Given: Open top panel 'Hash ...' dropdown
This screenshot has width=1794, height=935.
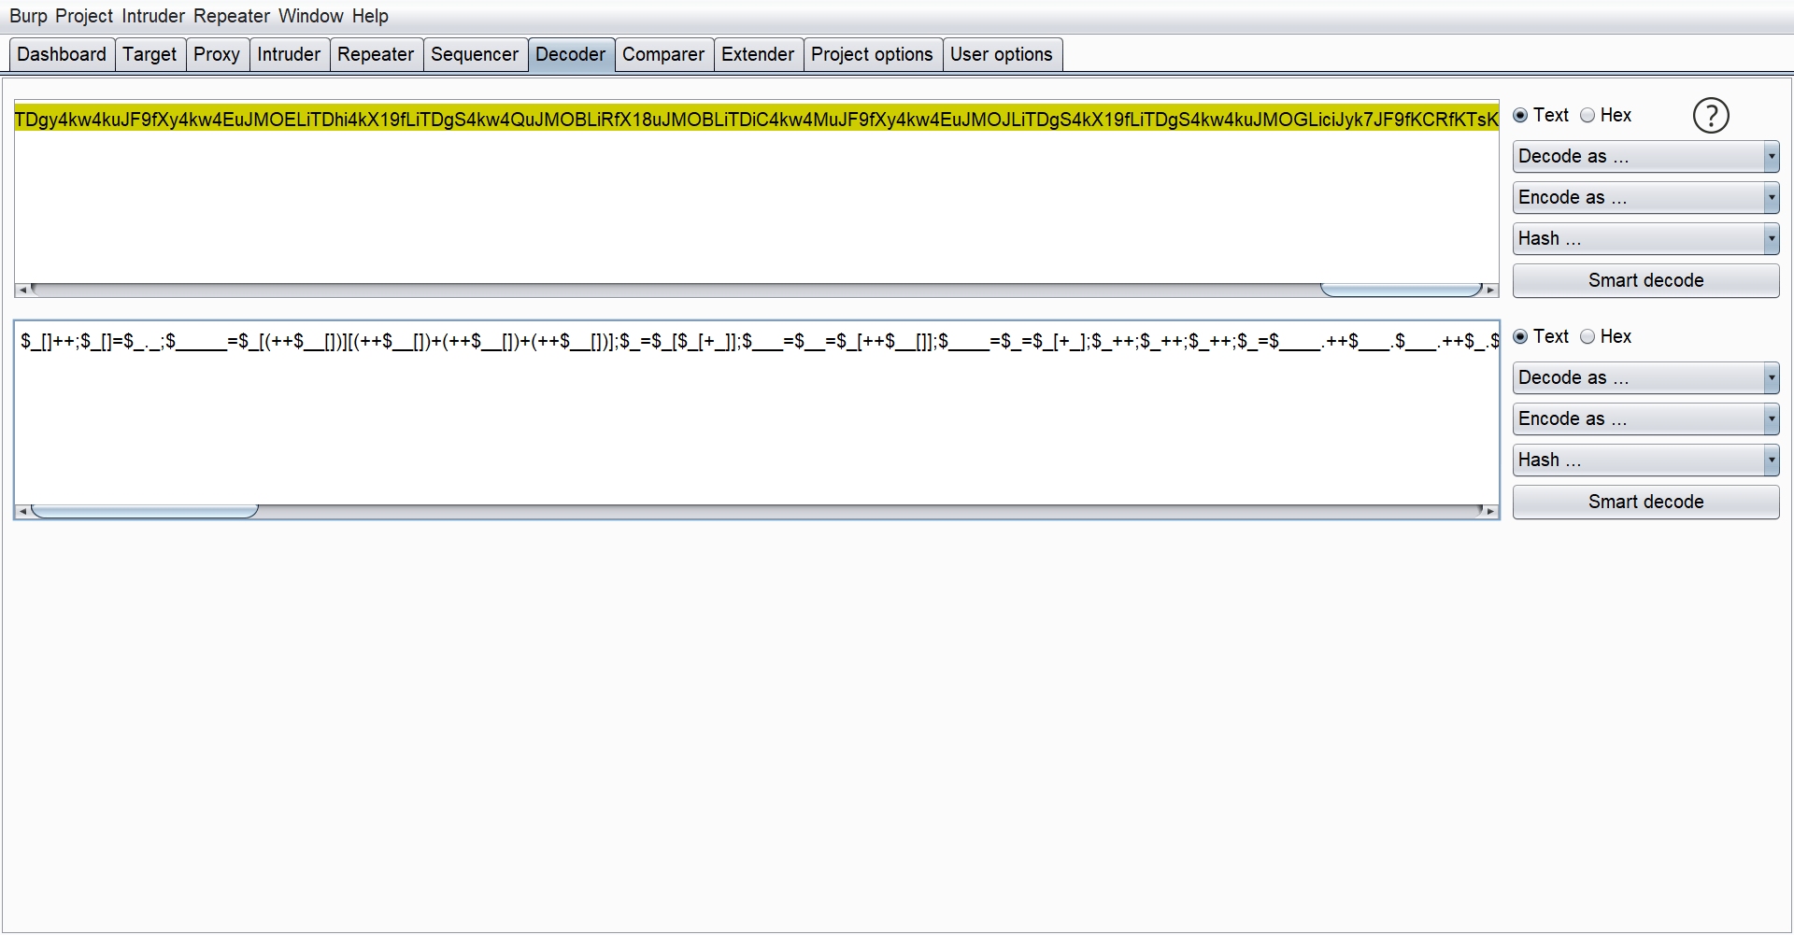Looking at the screenshot, I should pos(1644,239).
